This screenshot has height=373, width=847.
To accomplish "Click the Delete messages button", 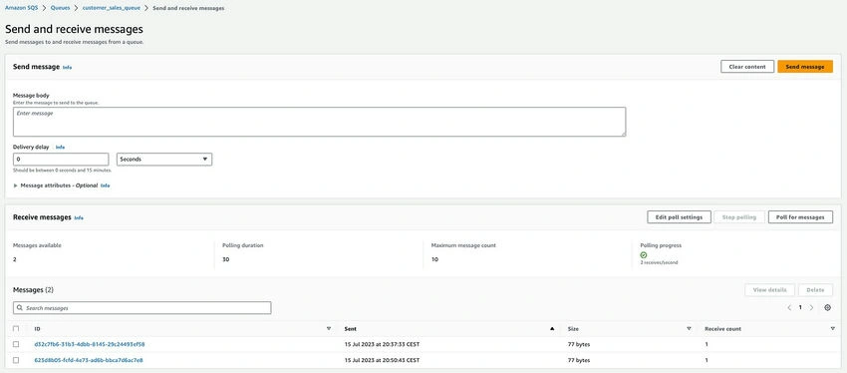I will (816, 290).
